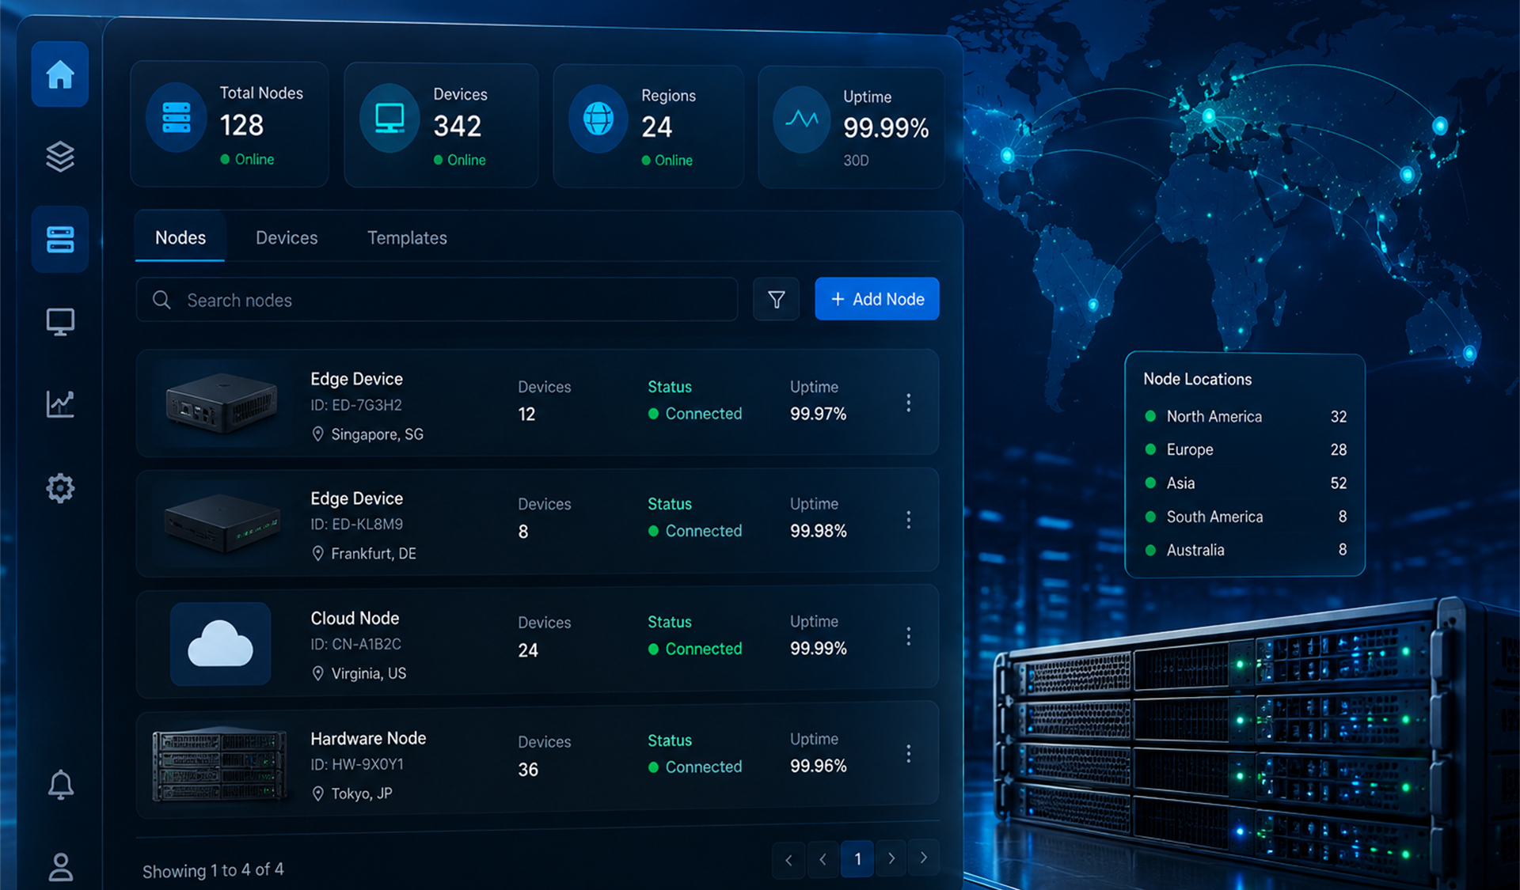1520x890 pixels.
Task: Click the Total Nodes 128 value
Action: (241, 126)
